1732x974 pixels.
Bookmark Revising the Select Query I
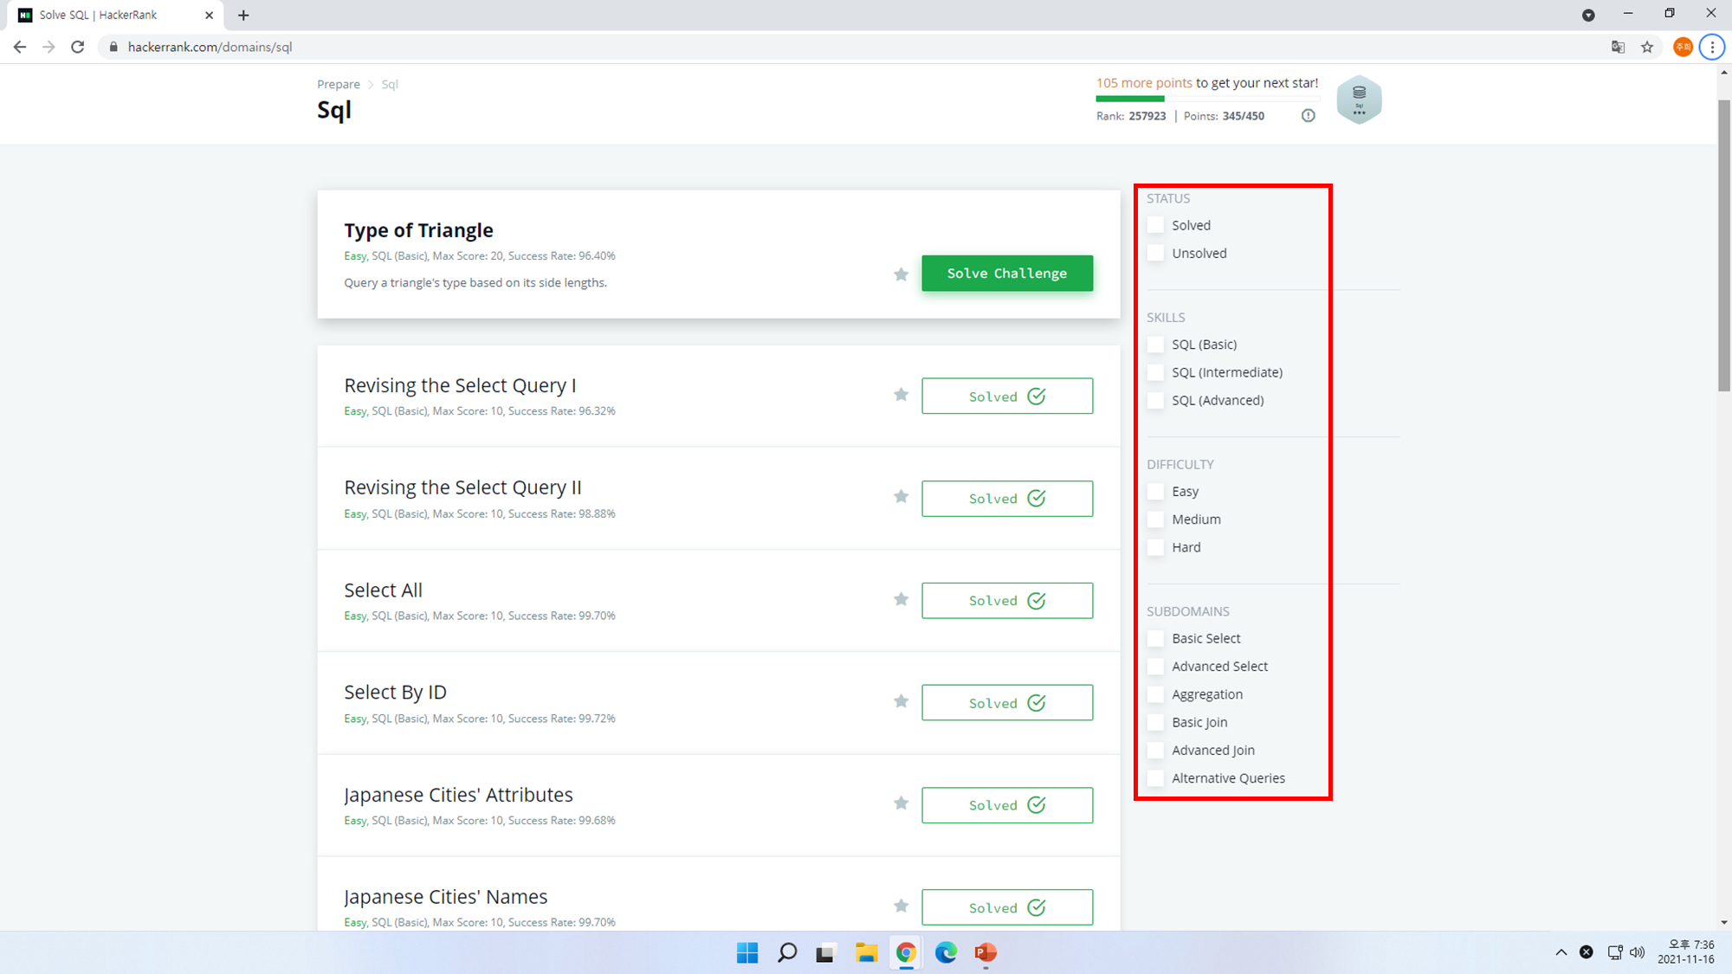(x=901, y=395)
